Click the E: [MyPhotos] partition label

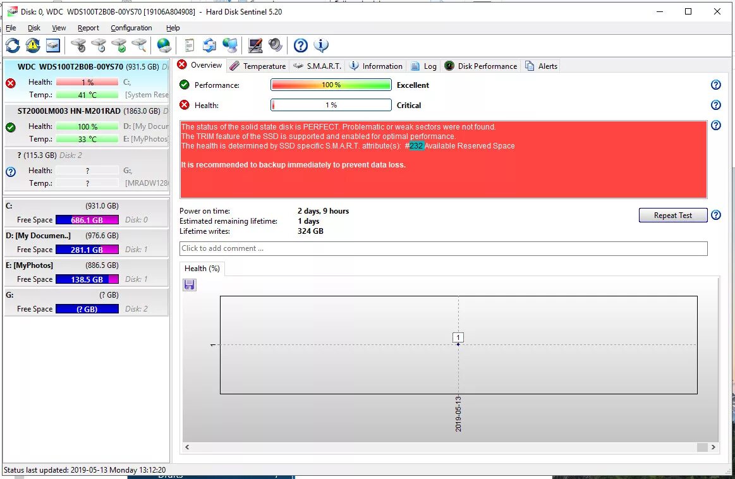click(29, 265)
